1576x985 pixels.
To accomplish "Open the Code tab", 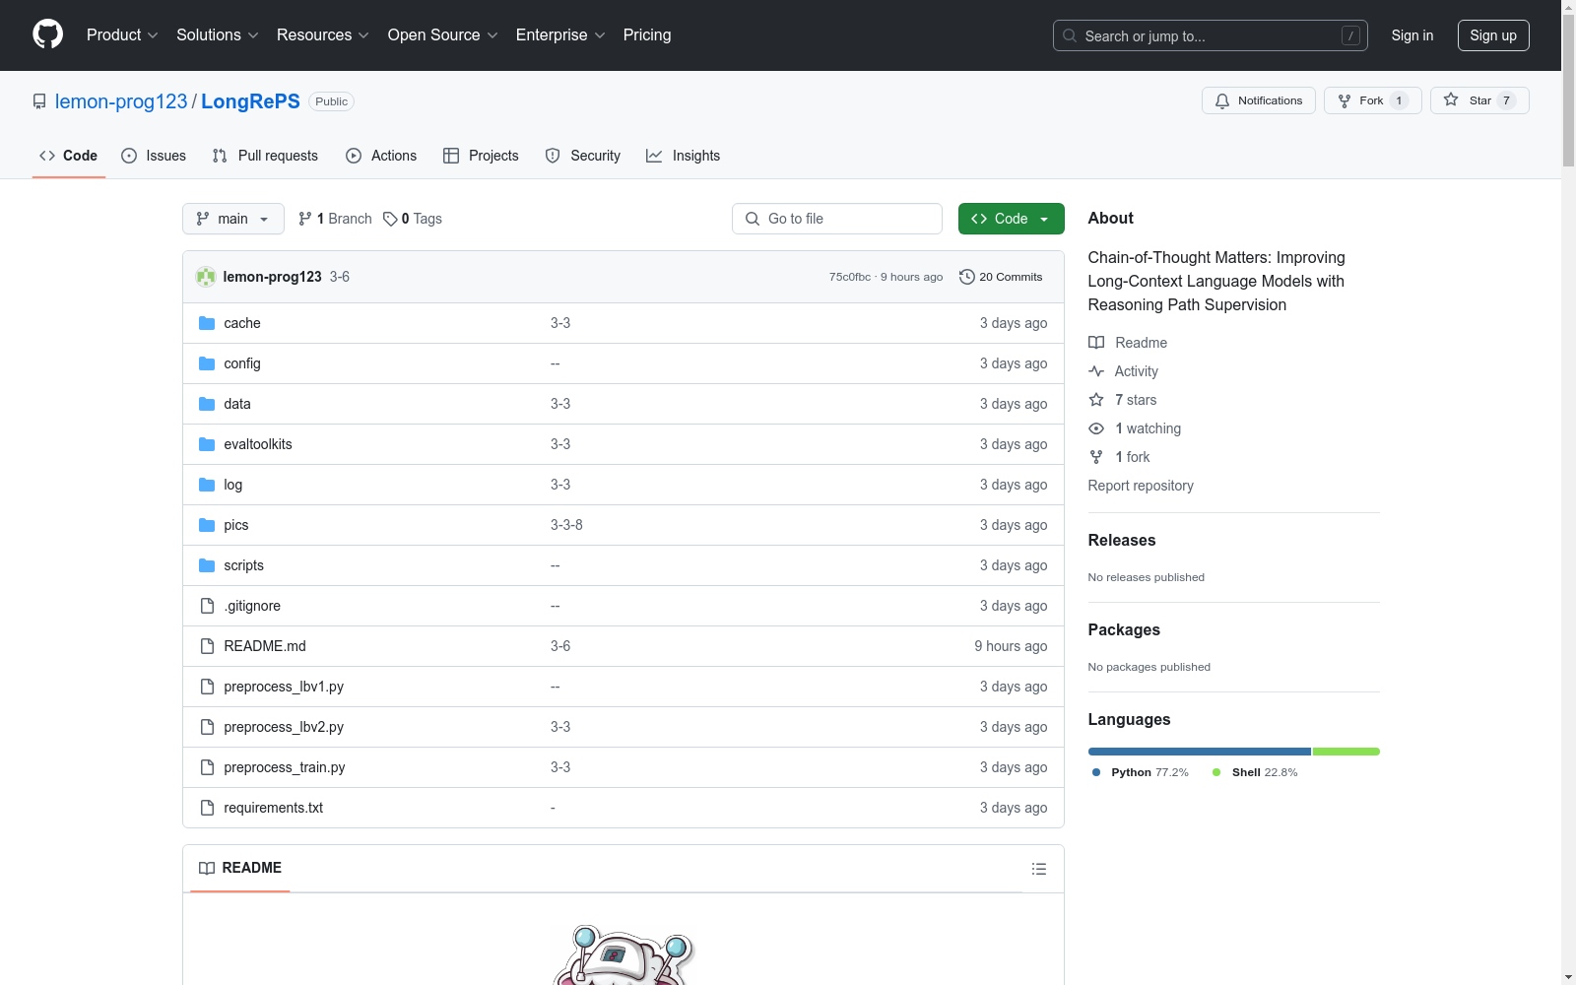I will click(x=69, y=156).
